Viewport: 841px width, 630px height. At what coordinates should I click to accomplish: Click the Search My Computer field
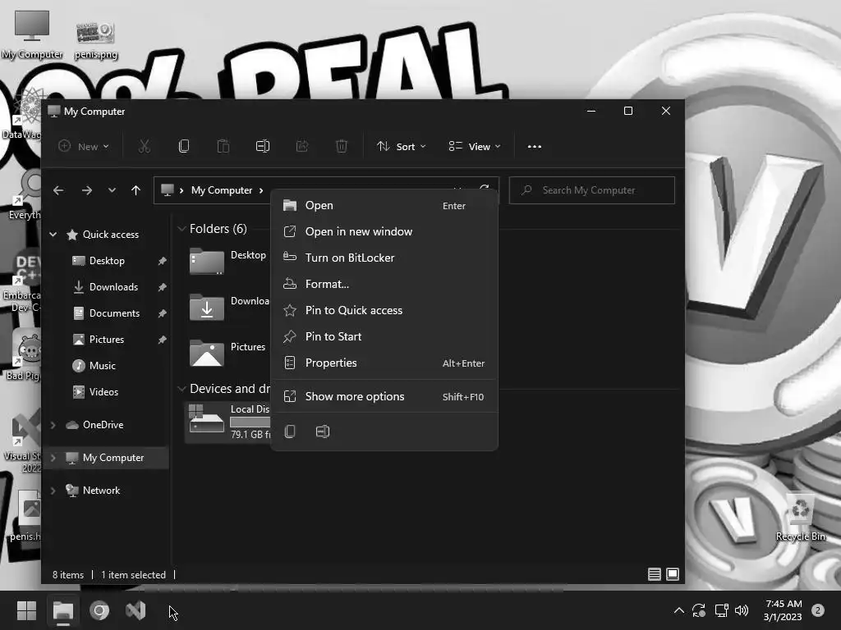[x=591, y=190]
